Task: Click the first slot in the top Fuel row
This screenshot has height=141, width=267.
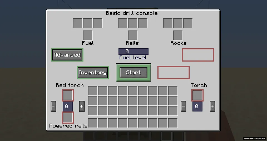Action: point(78,23)
